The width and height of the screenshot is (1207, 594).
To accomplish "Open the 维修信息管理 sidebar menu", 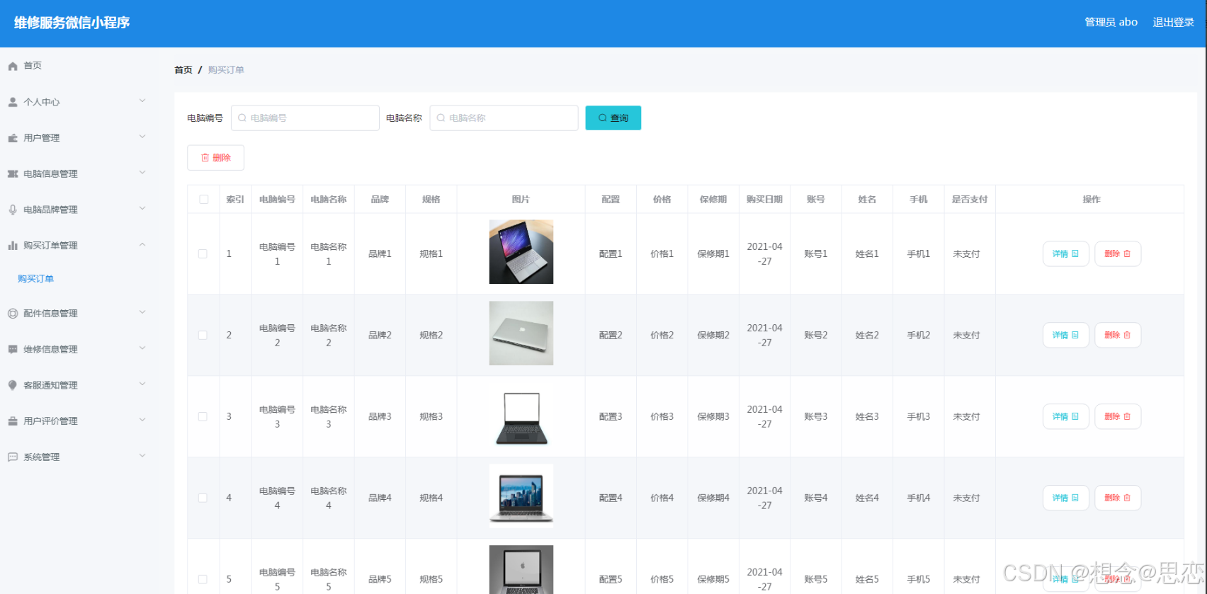I will tap(77, 349).
